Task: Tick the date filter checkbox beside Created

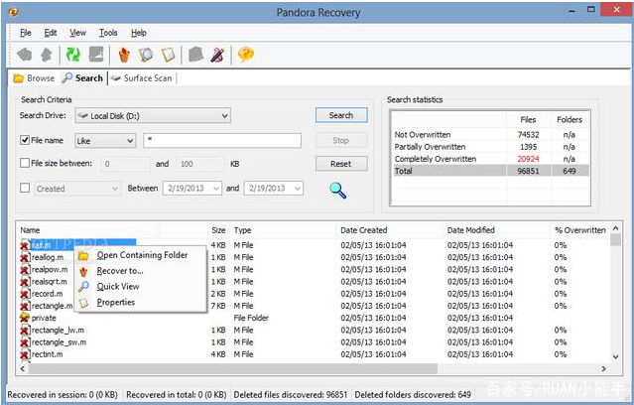Action: coord(26,188)
